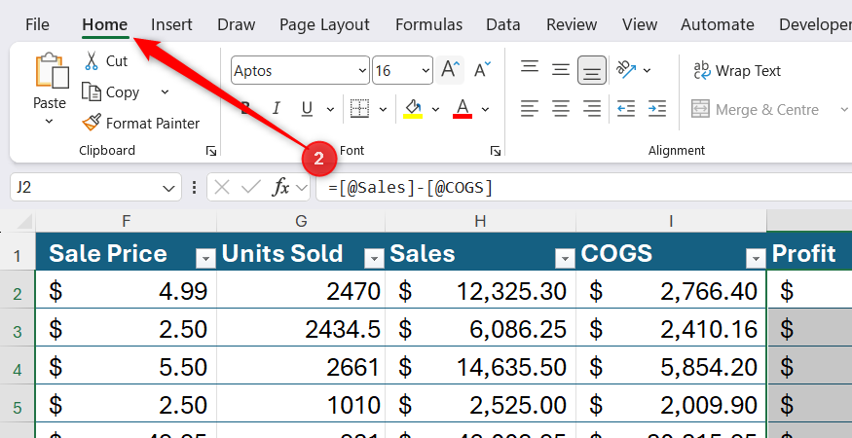Screen dimensions: 852x438
Task: Open the font size 16 dropdown
Action: (x=426, y=71)
